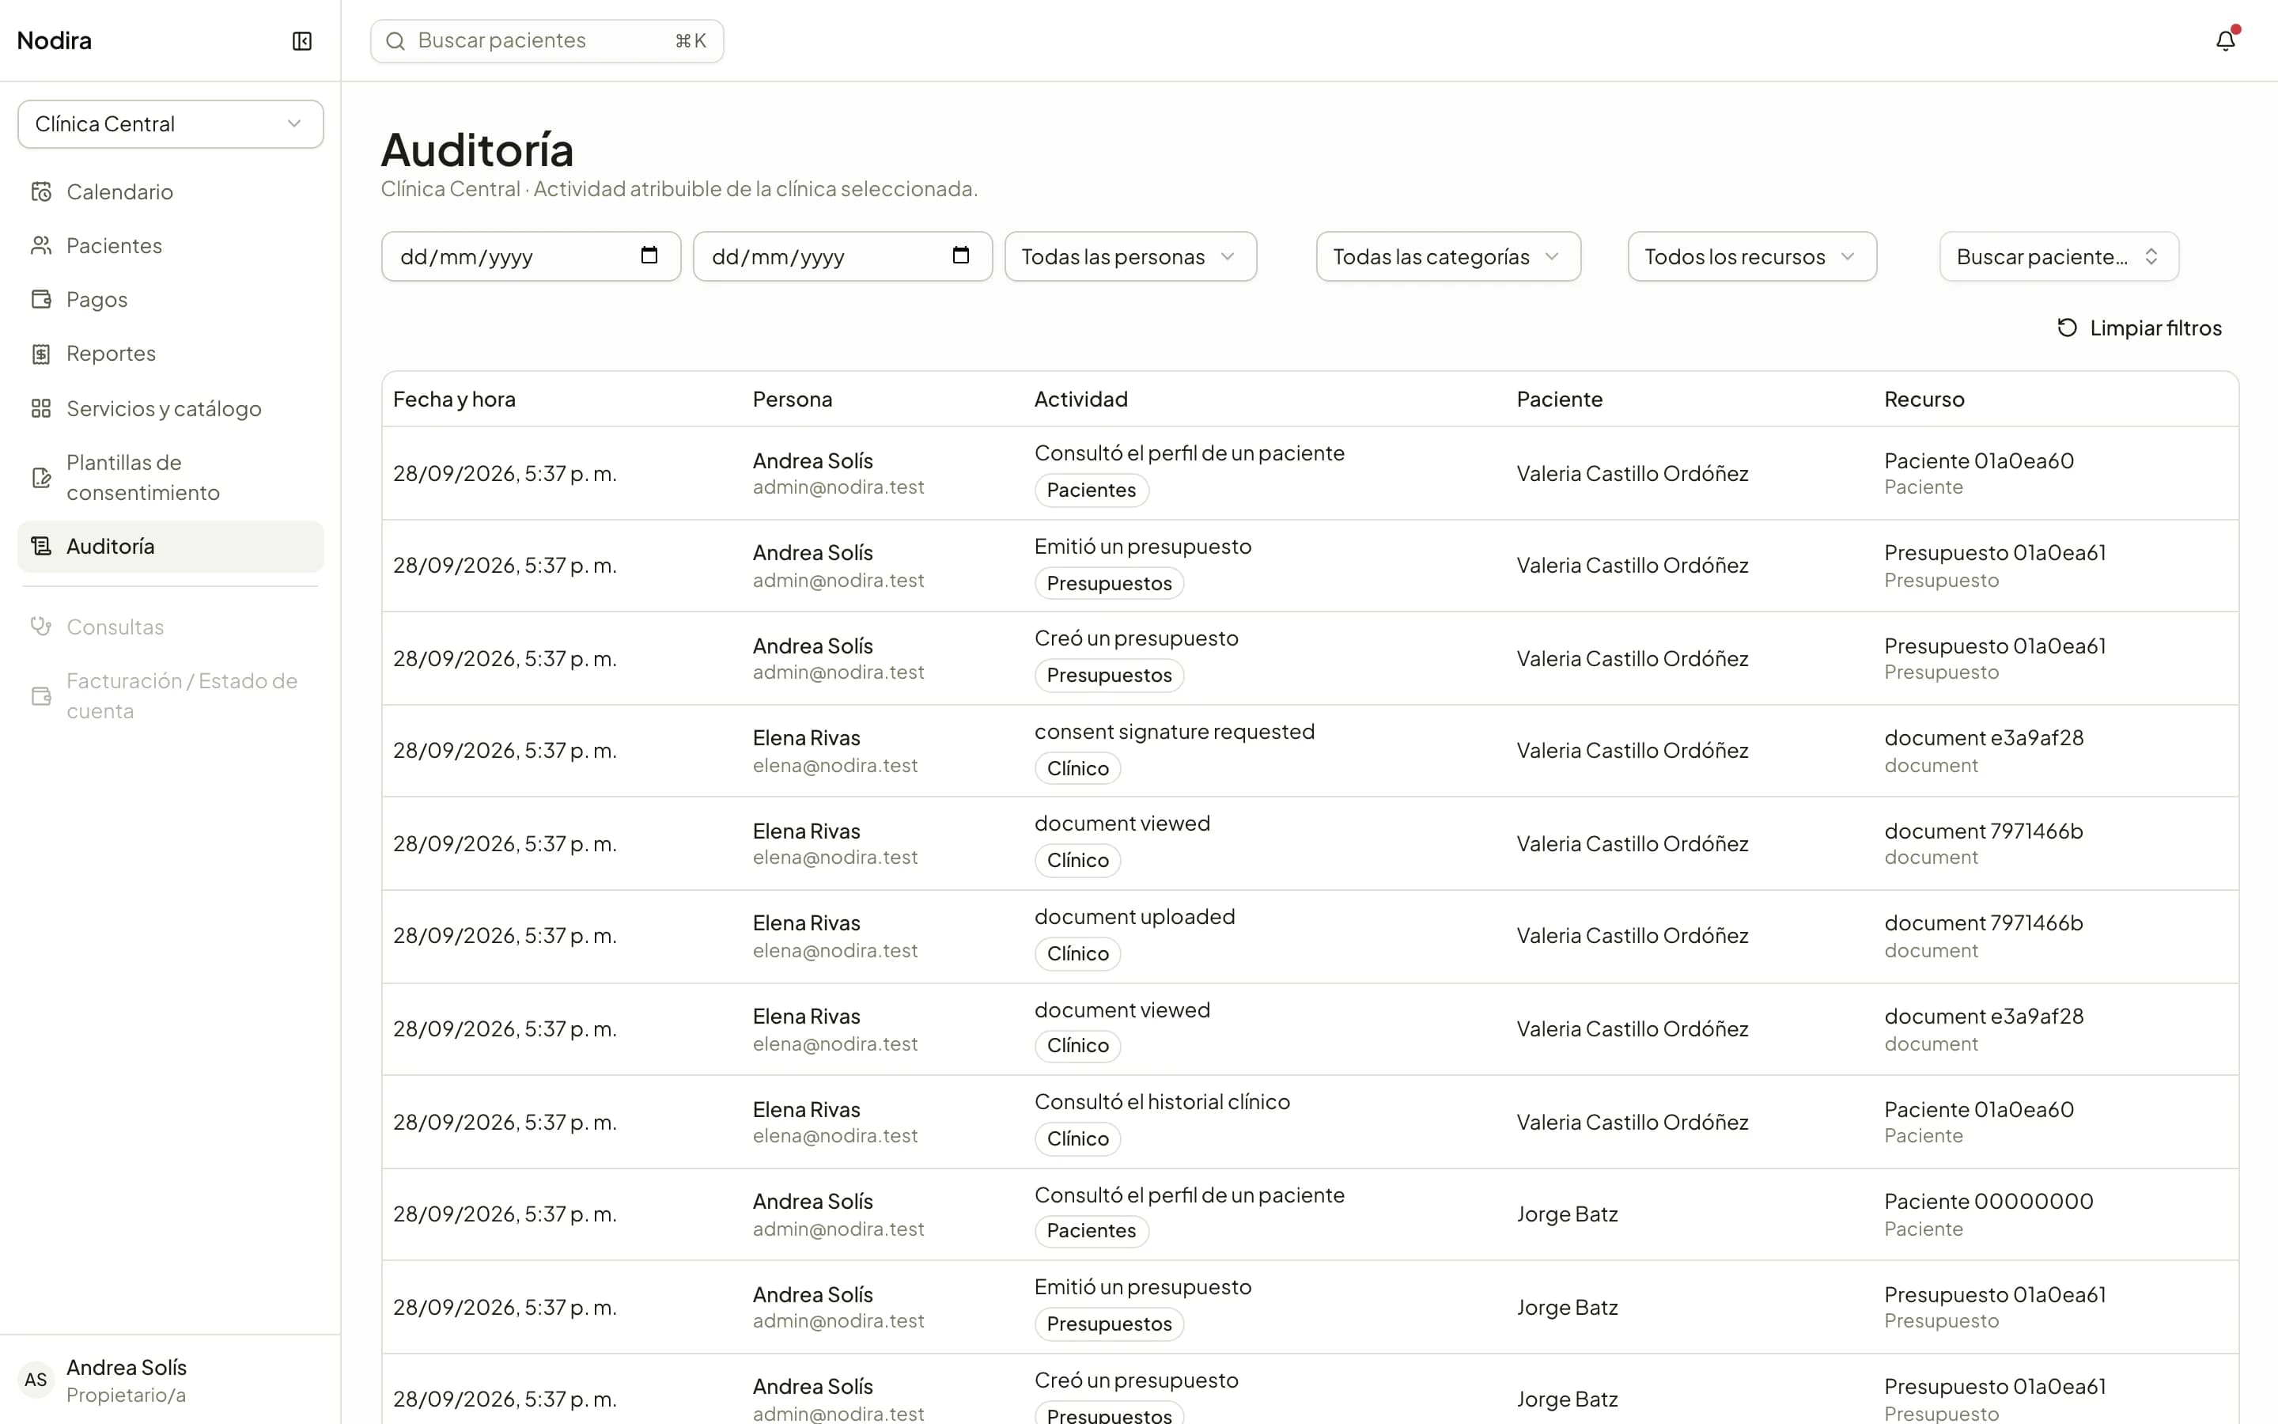
Task: Click the Consultas stethoscope icon
Action: [x=40, y=627]
